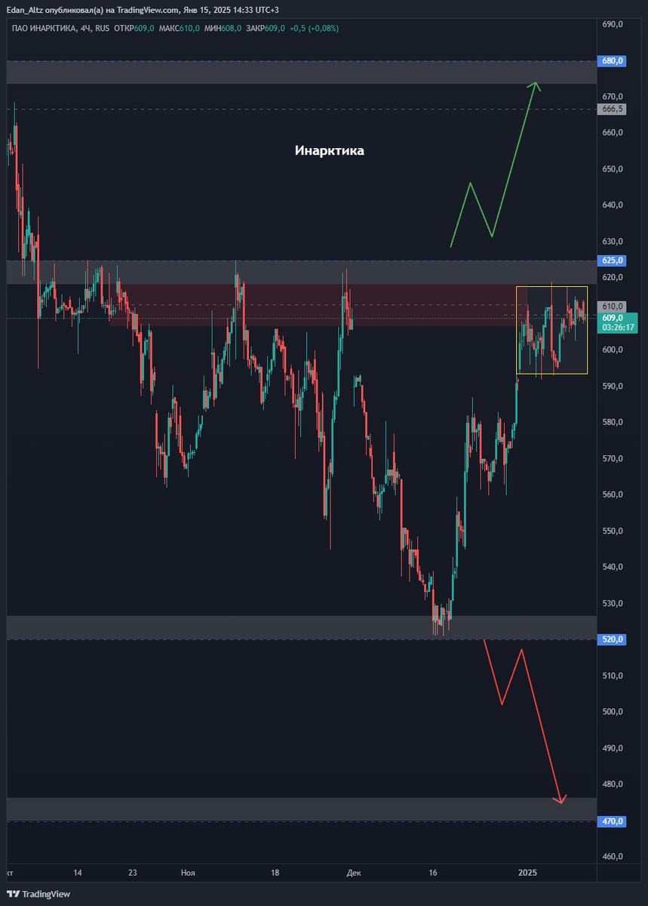Click the symbol title ПАО ИНАРКТИКА, 4Ч, RUS
648x906 pixels.
(x=61, y=28)
